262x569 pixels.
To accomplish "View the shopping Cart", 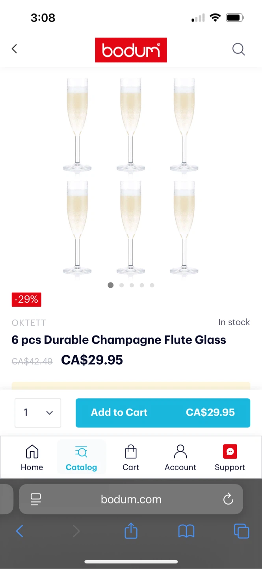I will 131,457.
